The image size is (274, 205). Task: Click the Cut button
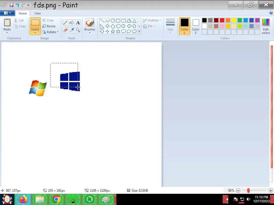pyautogui.click(x=19, y=20)
